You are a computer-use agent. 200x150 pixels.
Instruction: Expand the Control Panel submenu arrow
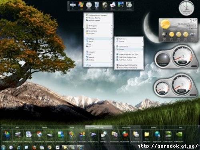[142, 47]
